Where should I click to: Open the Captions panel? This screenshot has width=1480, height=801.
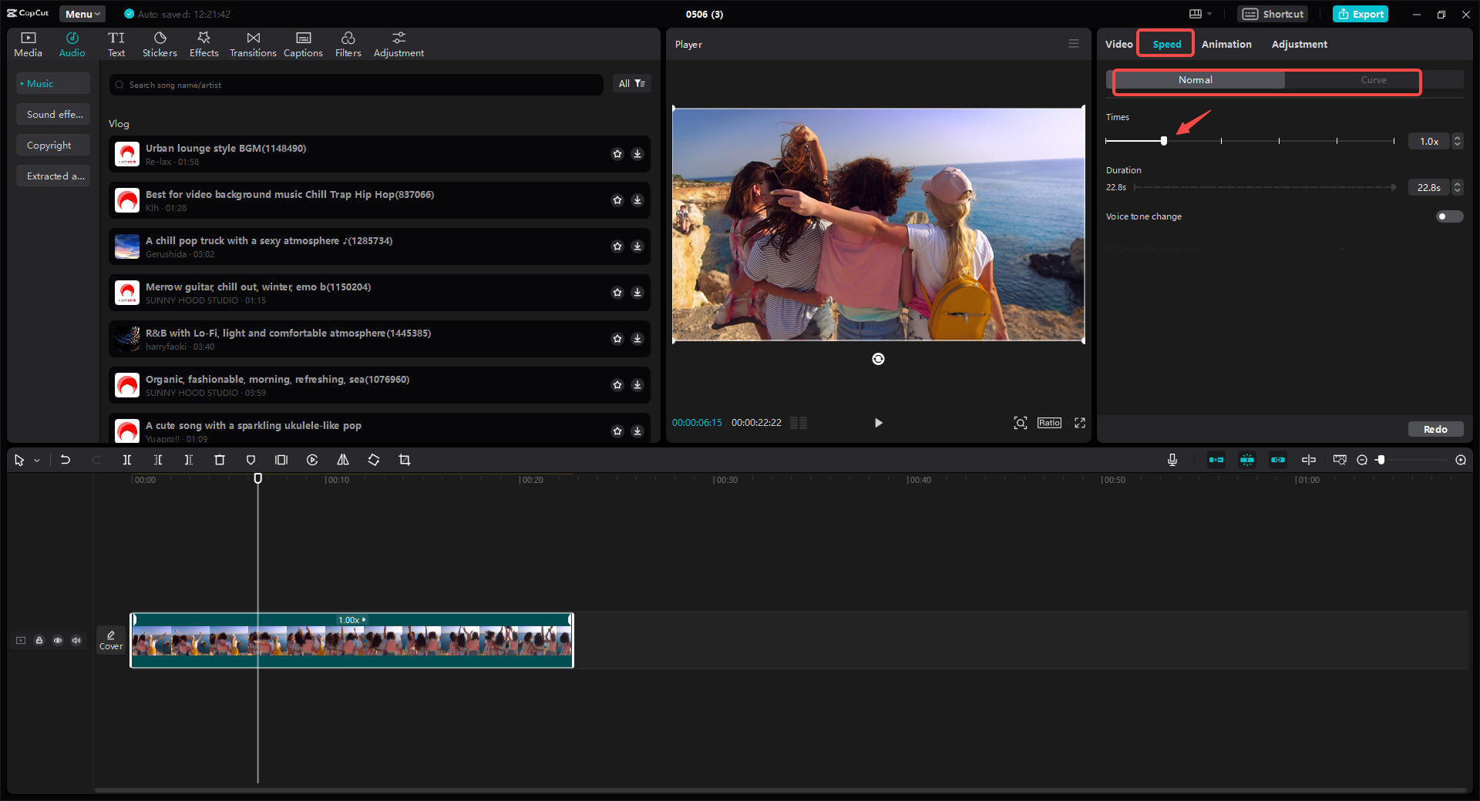[302, 43]
